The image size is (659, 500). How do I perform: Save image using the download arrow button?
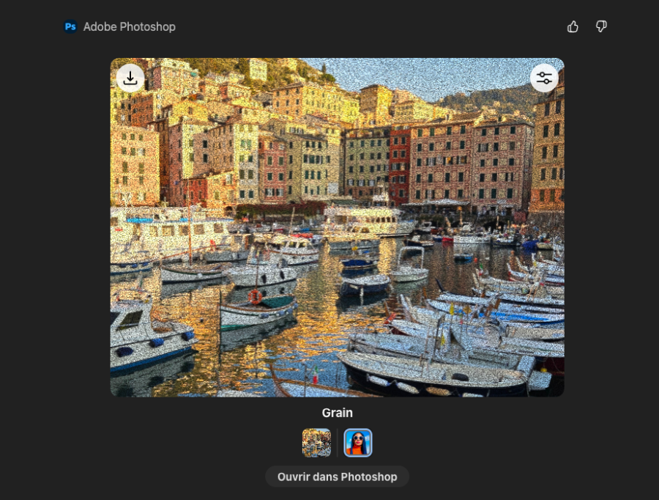pyautogui.click(x=130, y=78)
